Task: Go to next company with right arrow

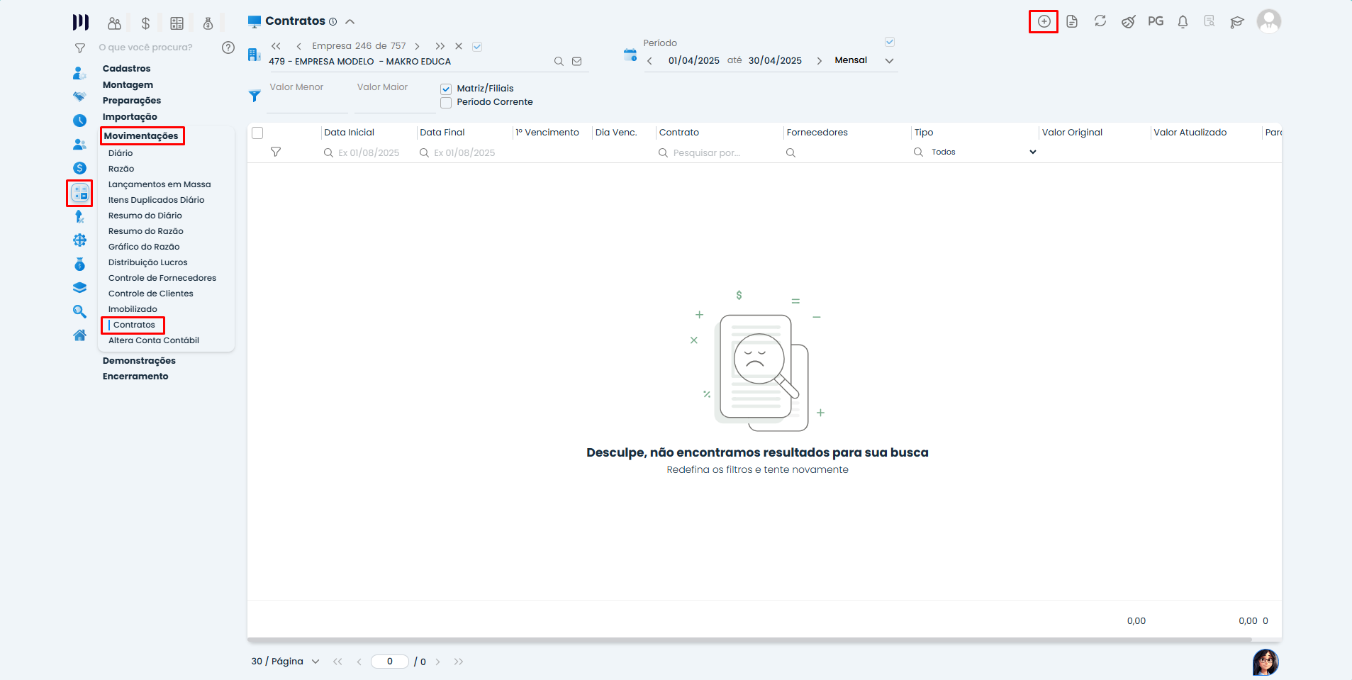Action: pos(417,46)
